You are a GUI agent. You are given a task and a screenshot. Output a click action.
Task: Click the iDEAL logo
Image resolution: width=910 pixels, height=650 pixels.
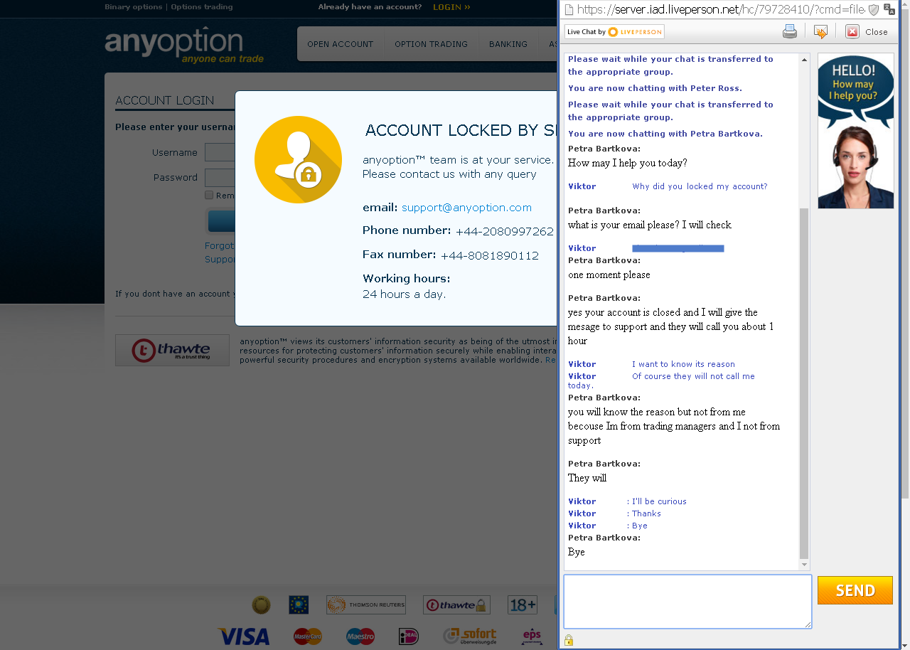[409, 636]
